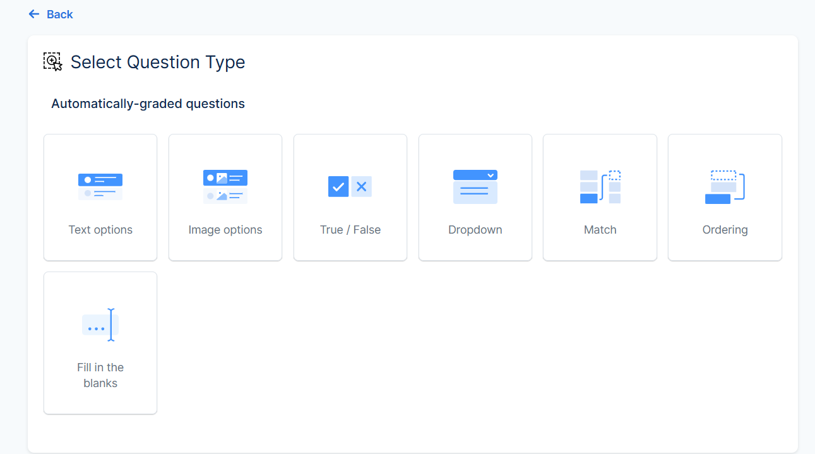Click the Dropdown question icon
The width and height of the screenshot is (815, 454).
point(475,187)
